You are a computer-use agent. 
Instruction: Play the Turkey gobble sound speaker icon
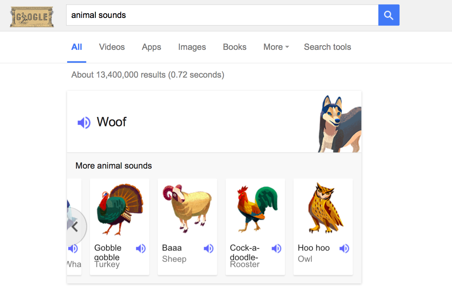coord(141,248)
